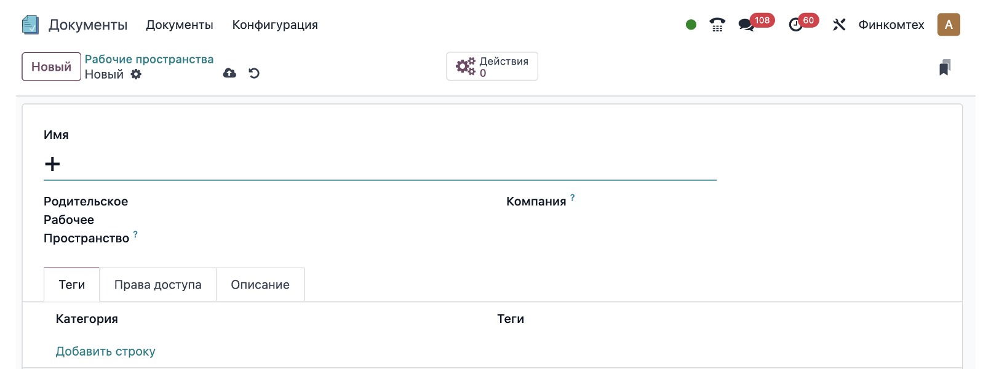Open the Документы menu item

[179, 25]
